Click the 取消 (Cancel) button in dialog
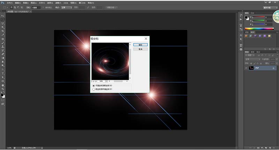This screenshot has width=279, height=150. click(x=140, y=49)
